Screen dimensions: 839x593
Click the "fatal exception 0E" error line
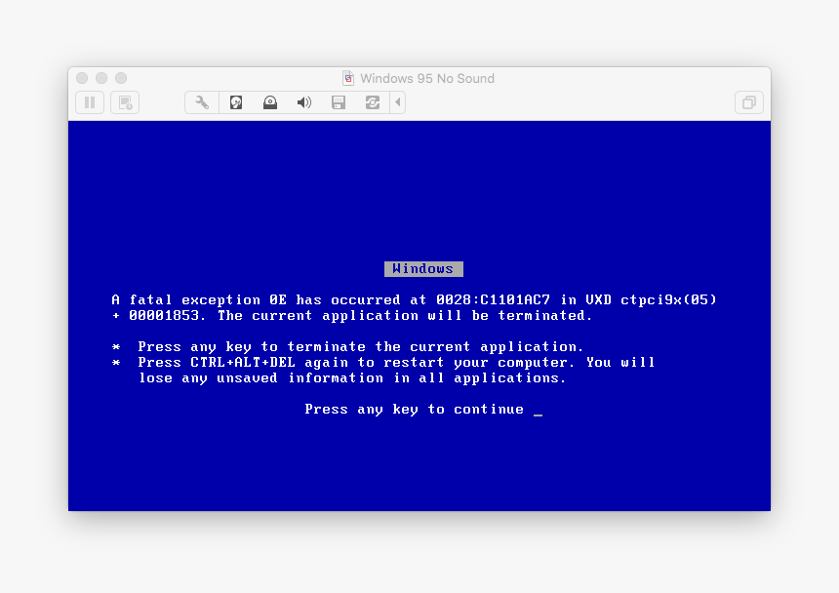pos(415,300)
